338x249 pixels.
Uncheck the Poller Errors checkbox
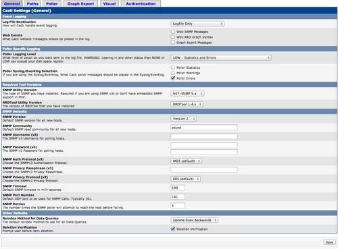pos(173,78)
